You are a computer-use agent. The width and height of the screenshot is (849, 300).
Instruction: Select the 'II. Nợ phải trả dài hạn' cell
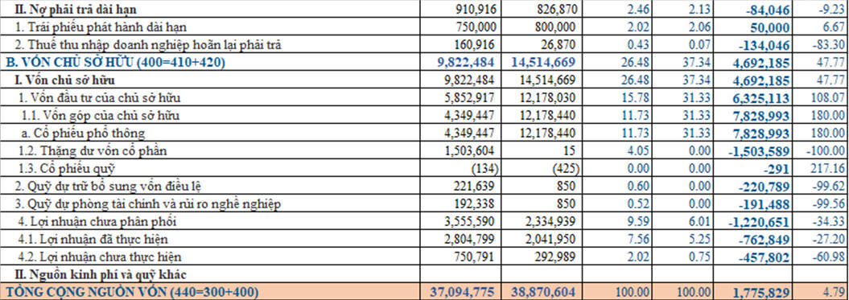(x=210, y=9)
